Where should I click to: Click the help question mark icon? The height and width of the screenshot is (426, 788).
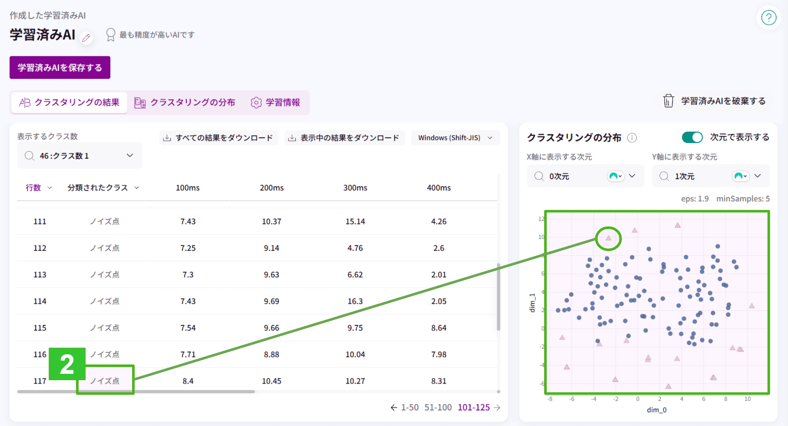(x=768, y=18)
